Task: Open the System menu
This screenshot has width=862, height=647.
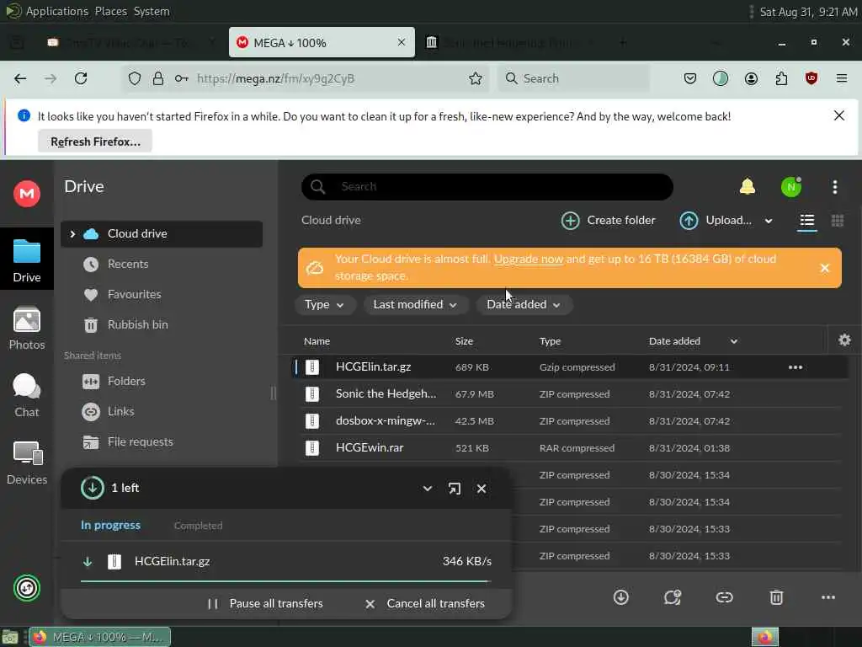Action: [152, 11]
